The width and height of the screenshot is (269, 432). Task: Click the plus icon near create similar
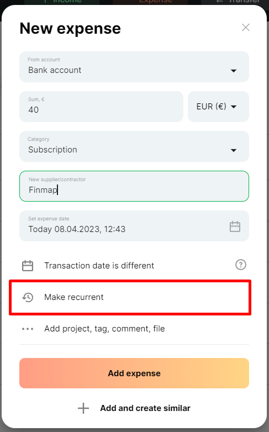pos(83,408)
